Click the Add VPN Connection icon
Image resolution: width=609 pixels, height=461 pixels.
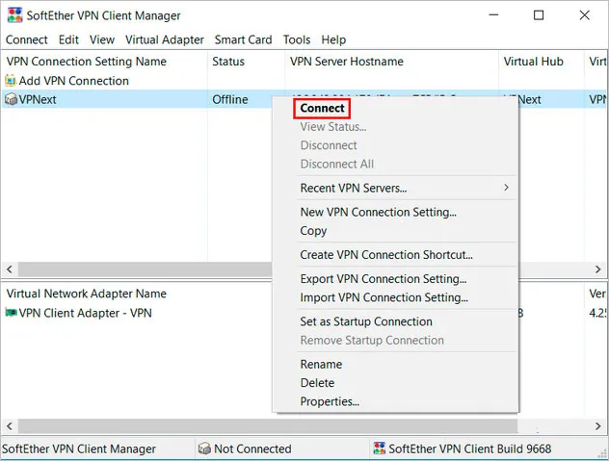[11, 81]
